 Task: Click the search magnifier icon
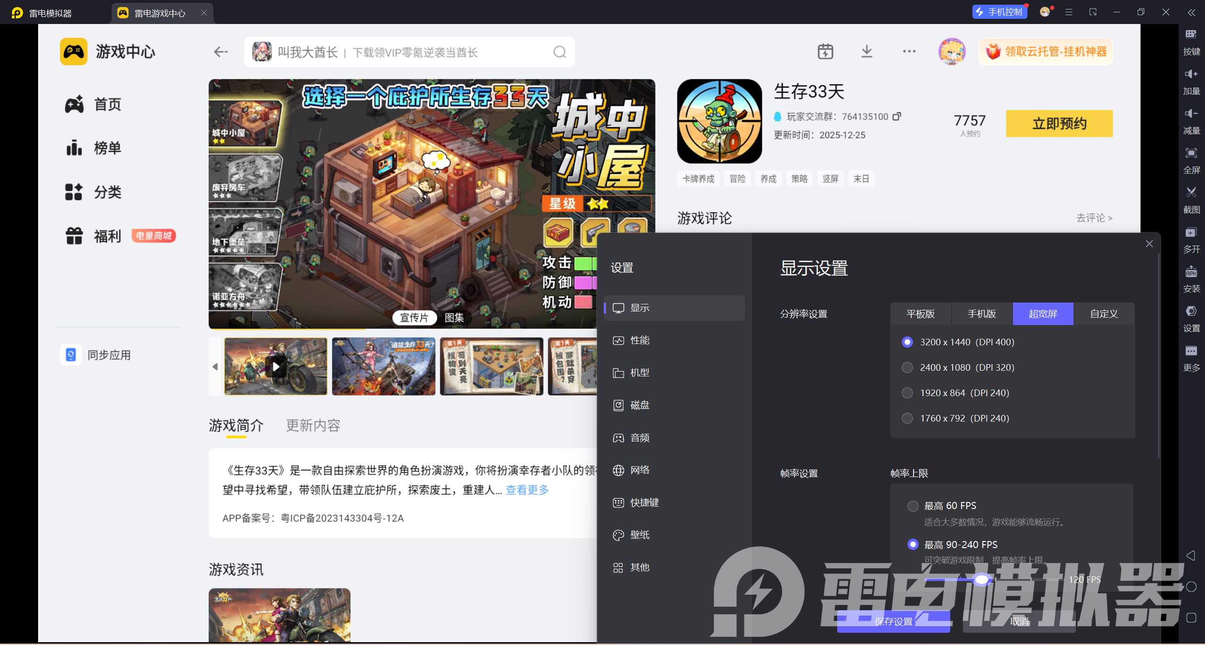pos(559,52)
